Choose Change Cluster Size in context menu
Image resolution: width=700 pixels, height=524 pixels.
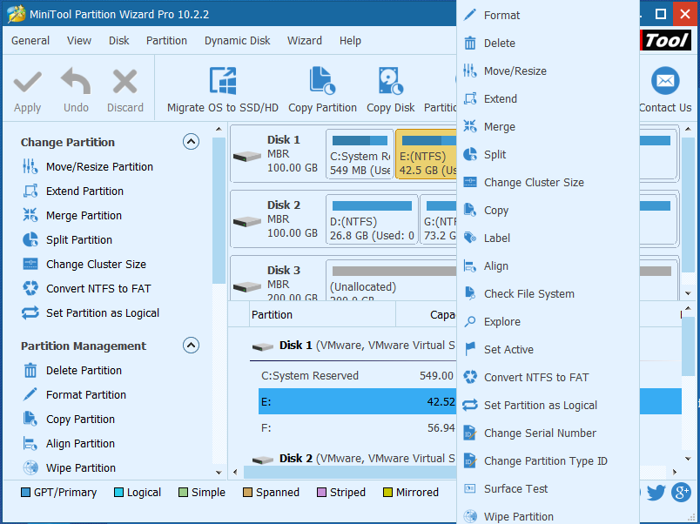coord(549,183)
